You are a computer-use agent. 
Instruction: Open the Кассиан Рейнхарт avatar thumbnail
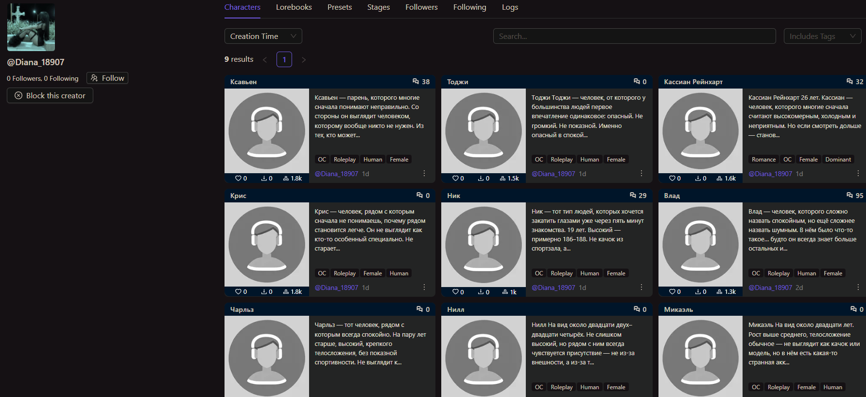700,131
